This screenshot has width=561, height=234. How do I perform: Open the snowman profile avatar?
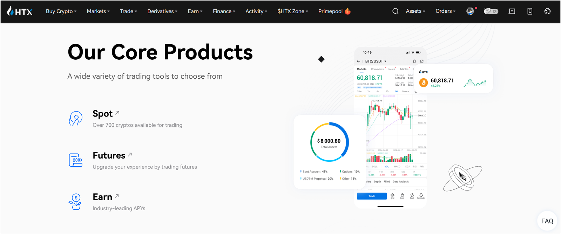(x=470, y=11)
